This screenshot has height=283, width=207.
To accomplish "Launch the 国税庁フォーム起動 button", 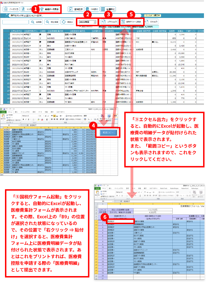I will click(131, 22).
